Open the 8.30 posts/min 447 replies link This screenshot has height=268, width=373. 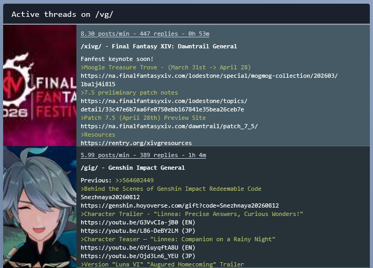pos(145,34)
